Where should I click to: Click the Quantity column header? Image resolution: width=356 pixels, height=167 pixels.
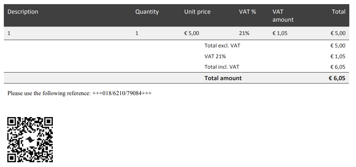coord(147,12)
